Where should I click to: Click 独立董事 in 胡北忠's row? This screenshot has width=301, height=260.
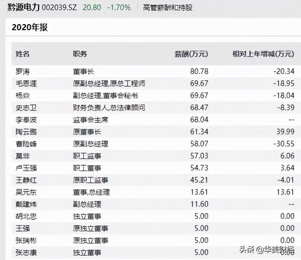point(87,216)
